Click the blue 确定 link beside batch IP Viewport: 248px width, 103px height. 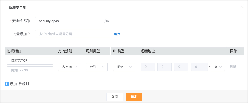click(117, 34)
